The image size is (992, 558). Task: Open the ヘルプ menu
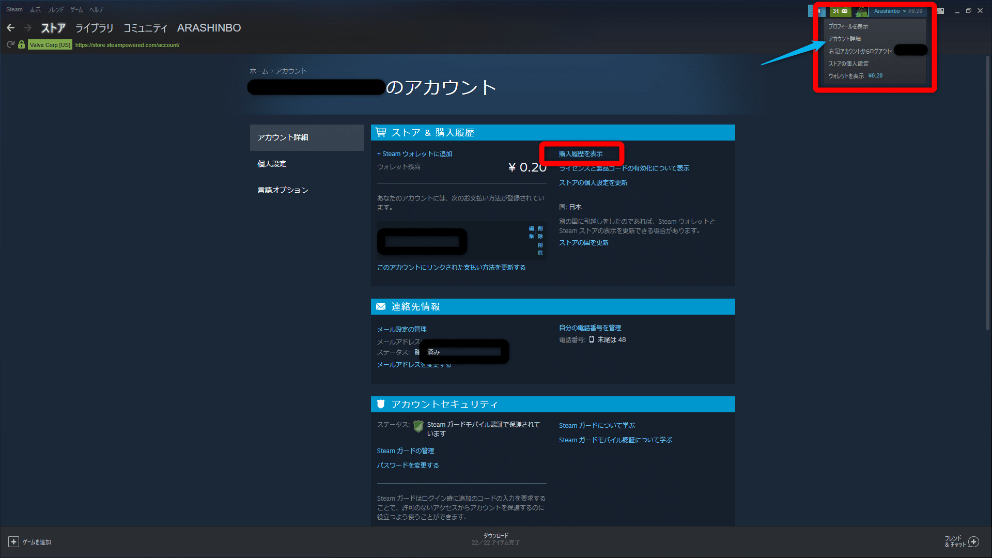[96, 10]
